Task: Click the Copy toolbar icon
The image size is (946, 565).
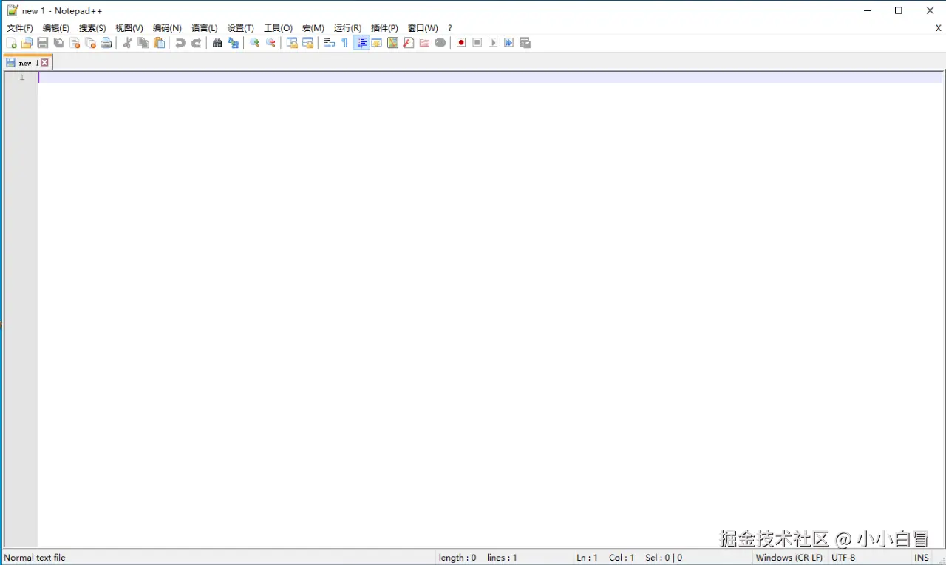Action: pyautogui.click(x=143, y=43)
